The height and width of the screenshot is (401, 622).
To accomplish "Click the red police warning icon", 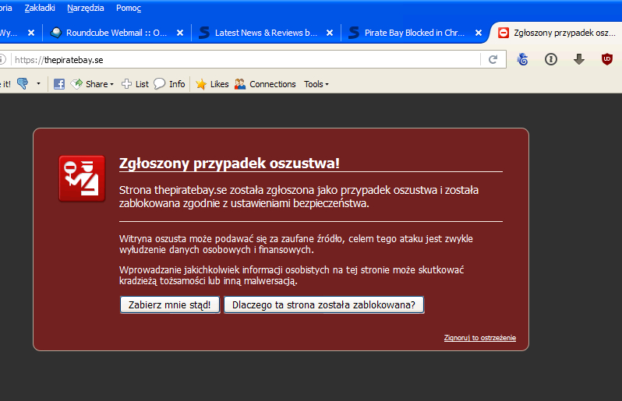I will tap(82, 178).
